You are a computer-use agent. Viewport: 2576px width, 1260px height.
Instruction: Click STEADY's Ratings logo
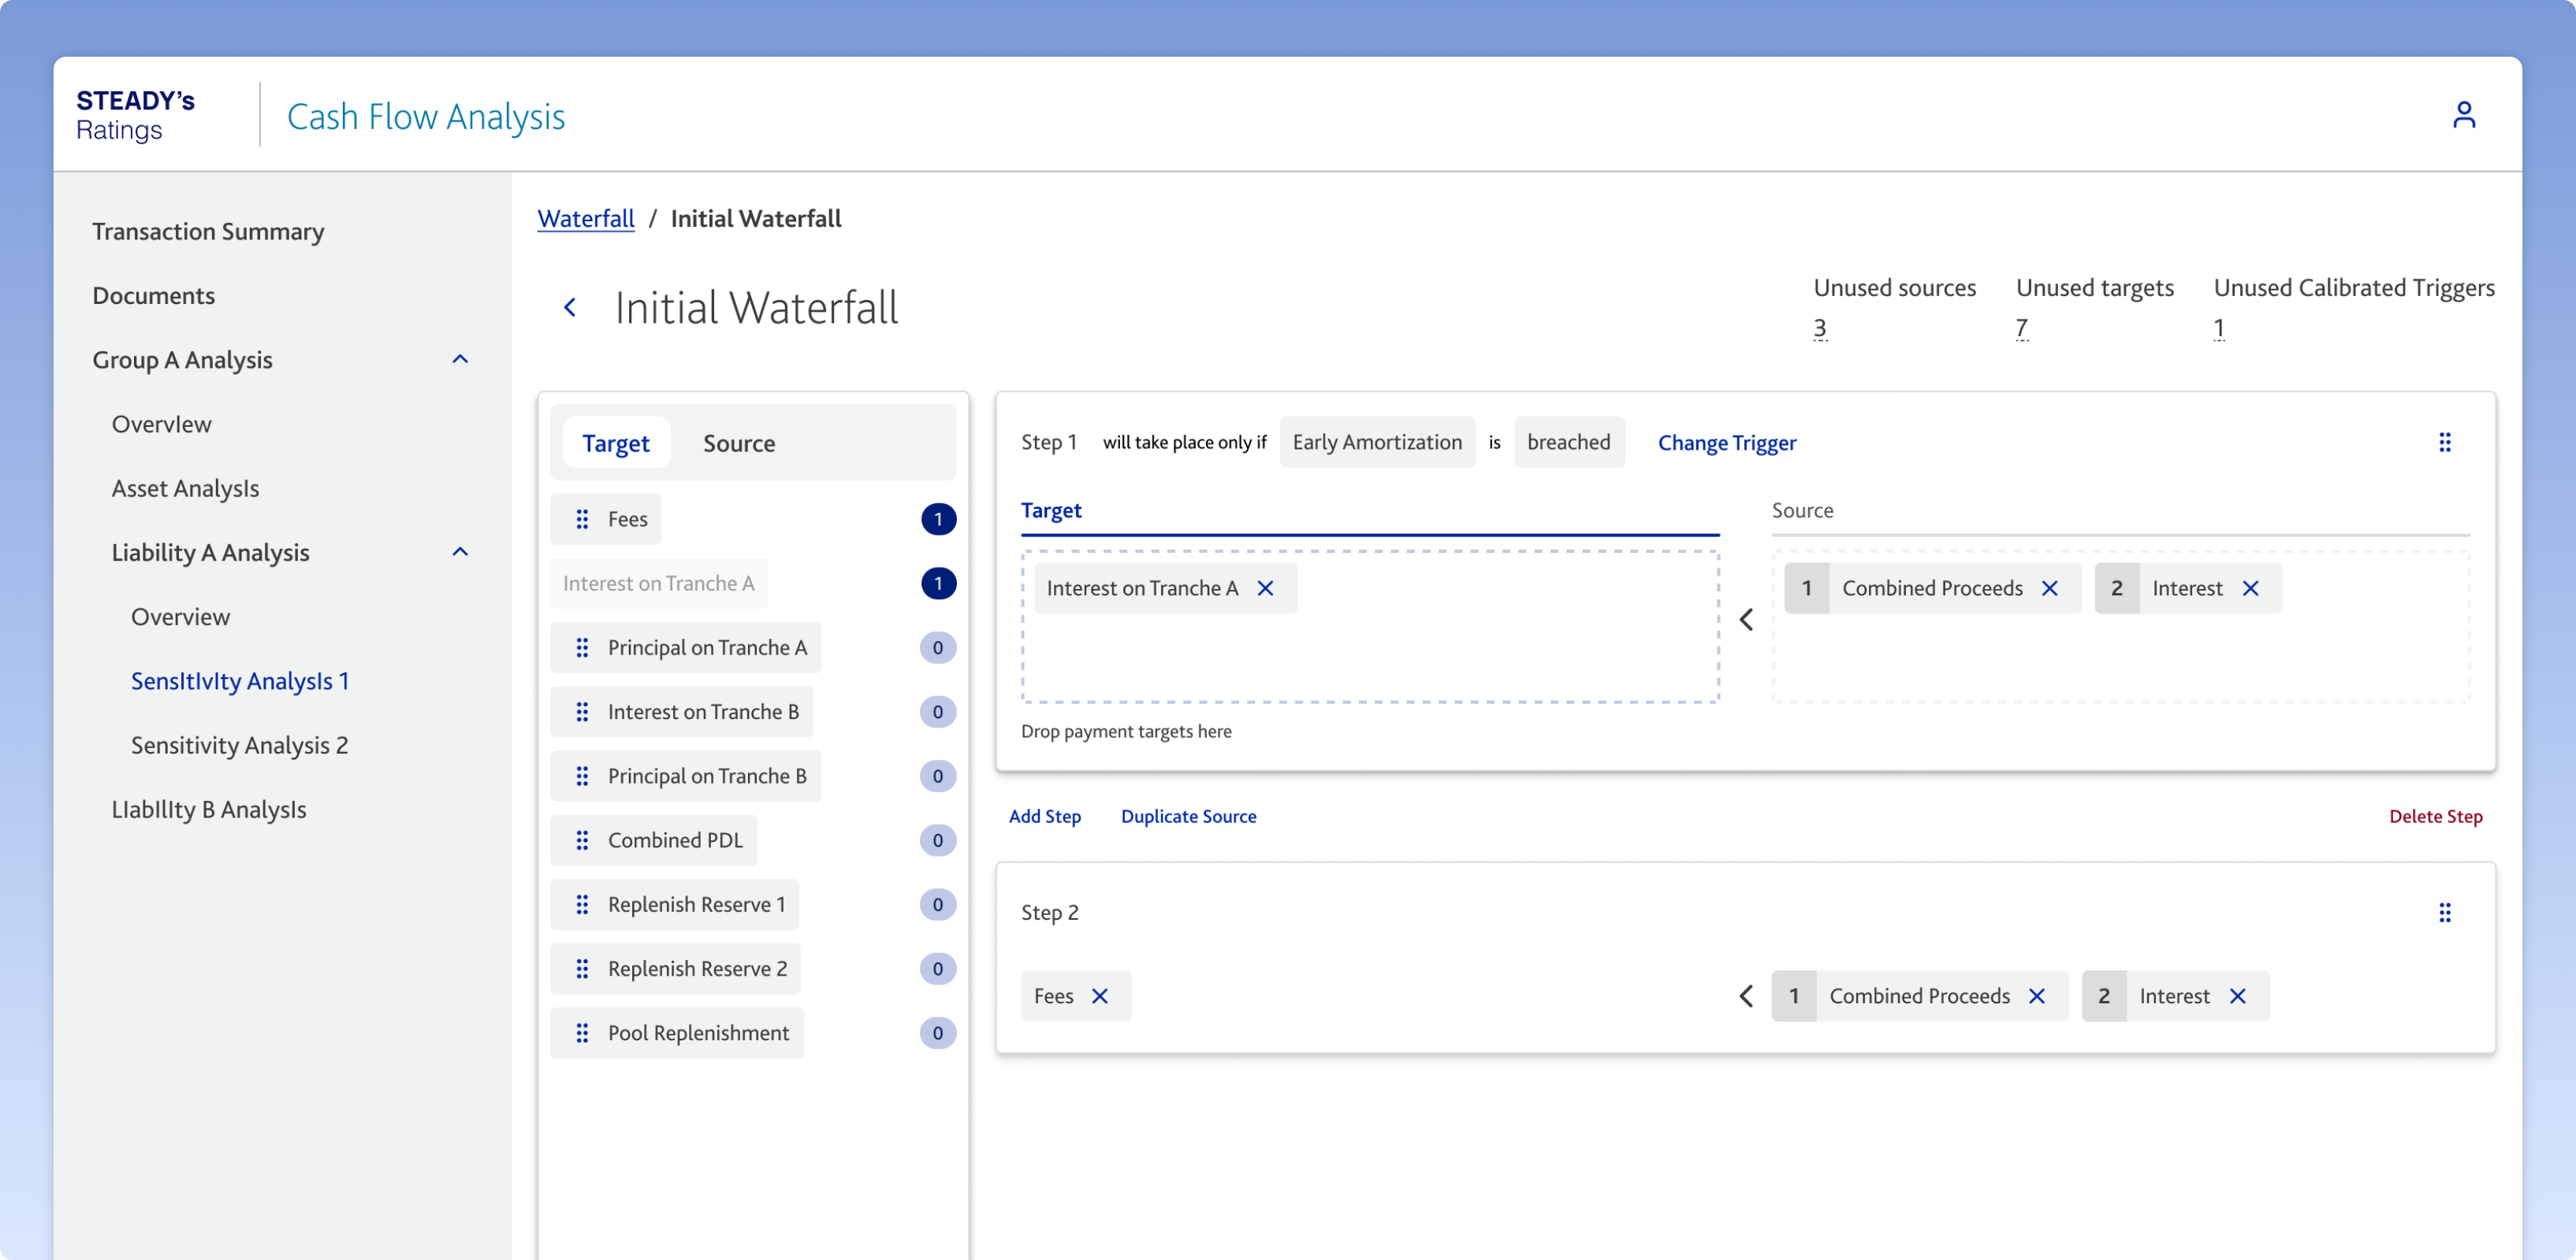pos(135,115)
